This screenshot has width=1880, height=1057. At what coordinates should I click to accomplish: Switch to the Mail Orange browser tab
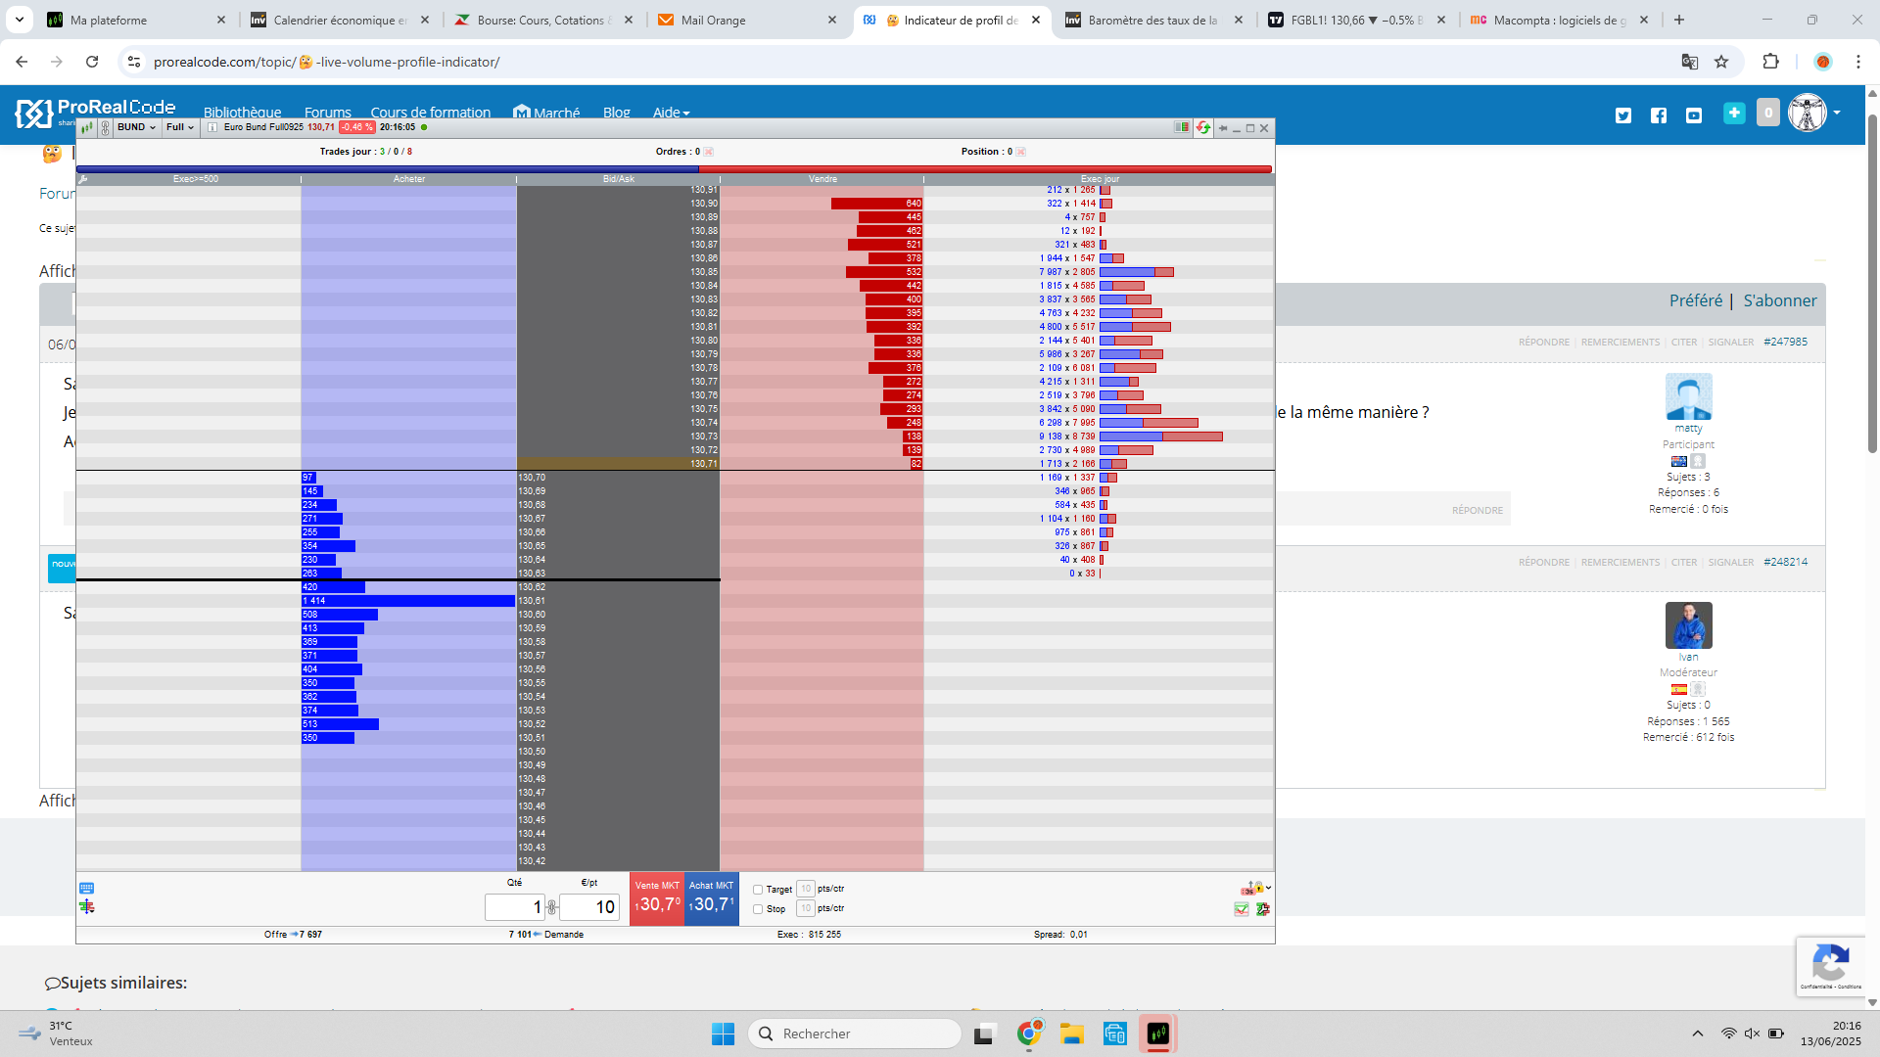click(x=713, y=20)
